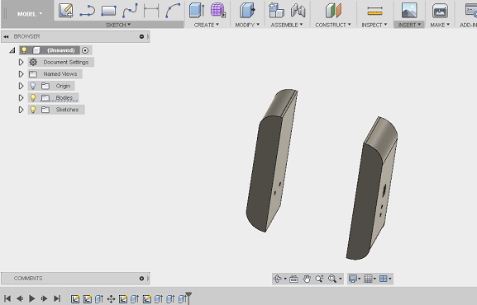Expand the Bodies folder
Image resolution: width=477 pixels, height=305 pixels.
[x=21, y=98]
